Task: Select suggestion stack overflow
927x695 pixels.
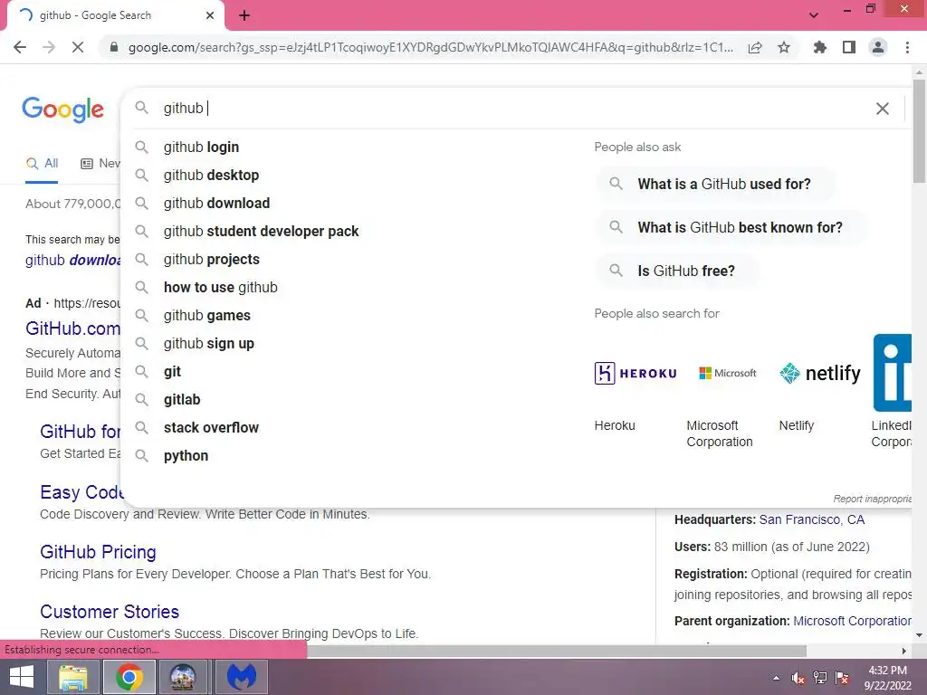Action: click(x=211, y=428)
